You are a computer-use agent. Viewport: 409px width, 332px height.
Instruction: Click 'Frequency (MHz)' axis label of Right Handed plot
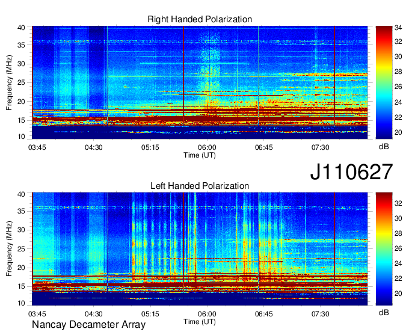[9, 82]
